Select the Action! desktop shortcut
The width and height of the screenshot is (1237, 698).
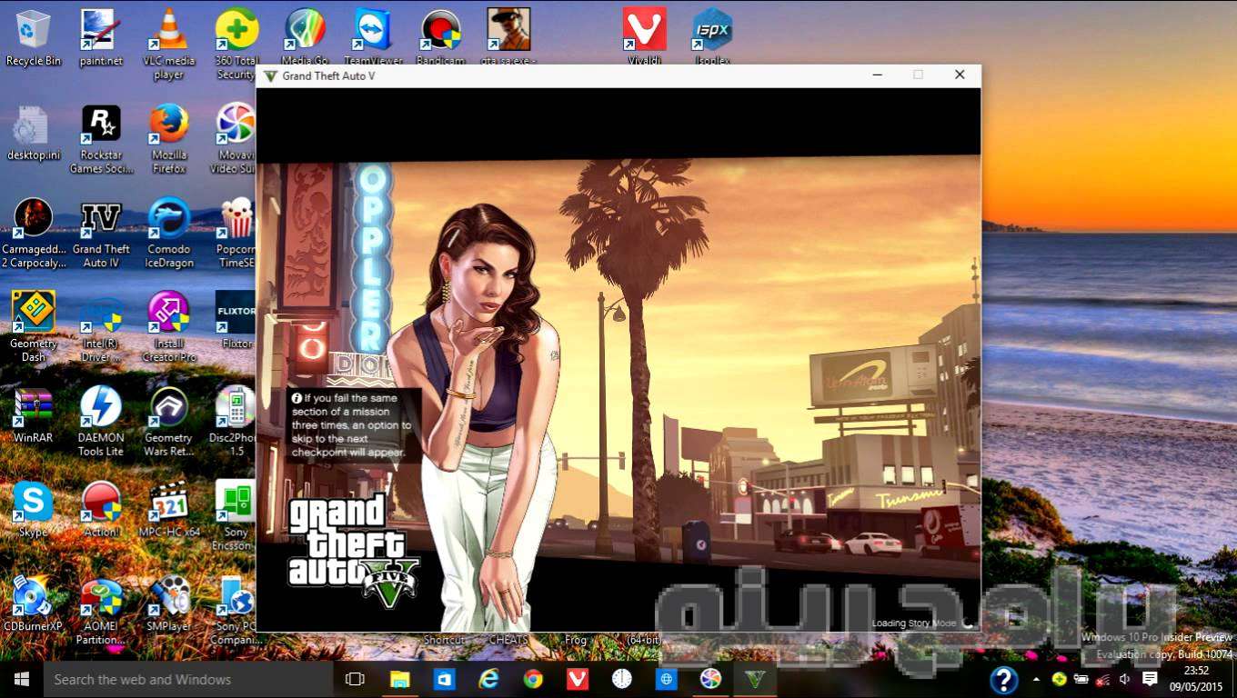pos(101,509)
